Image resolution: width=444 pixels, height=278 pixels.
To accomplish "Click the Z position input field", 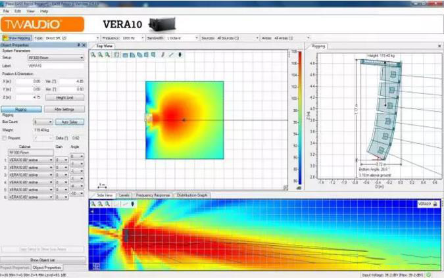I will tap(28, 97).
